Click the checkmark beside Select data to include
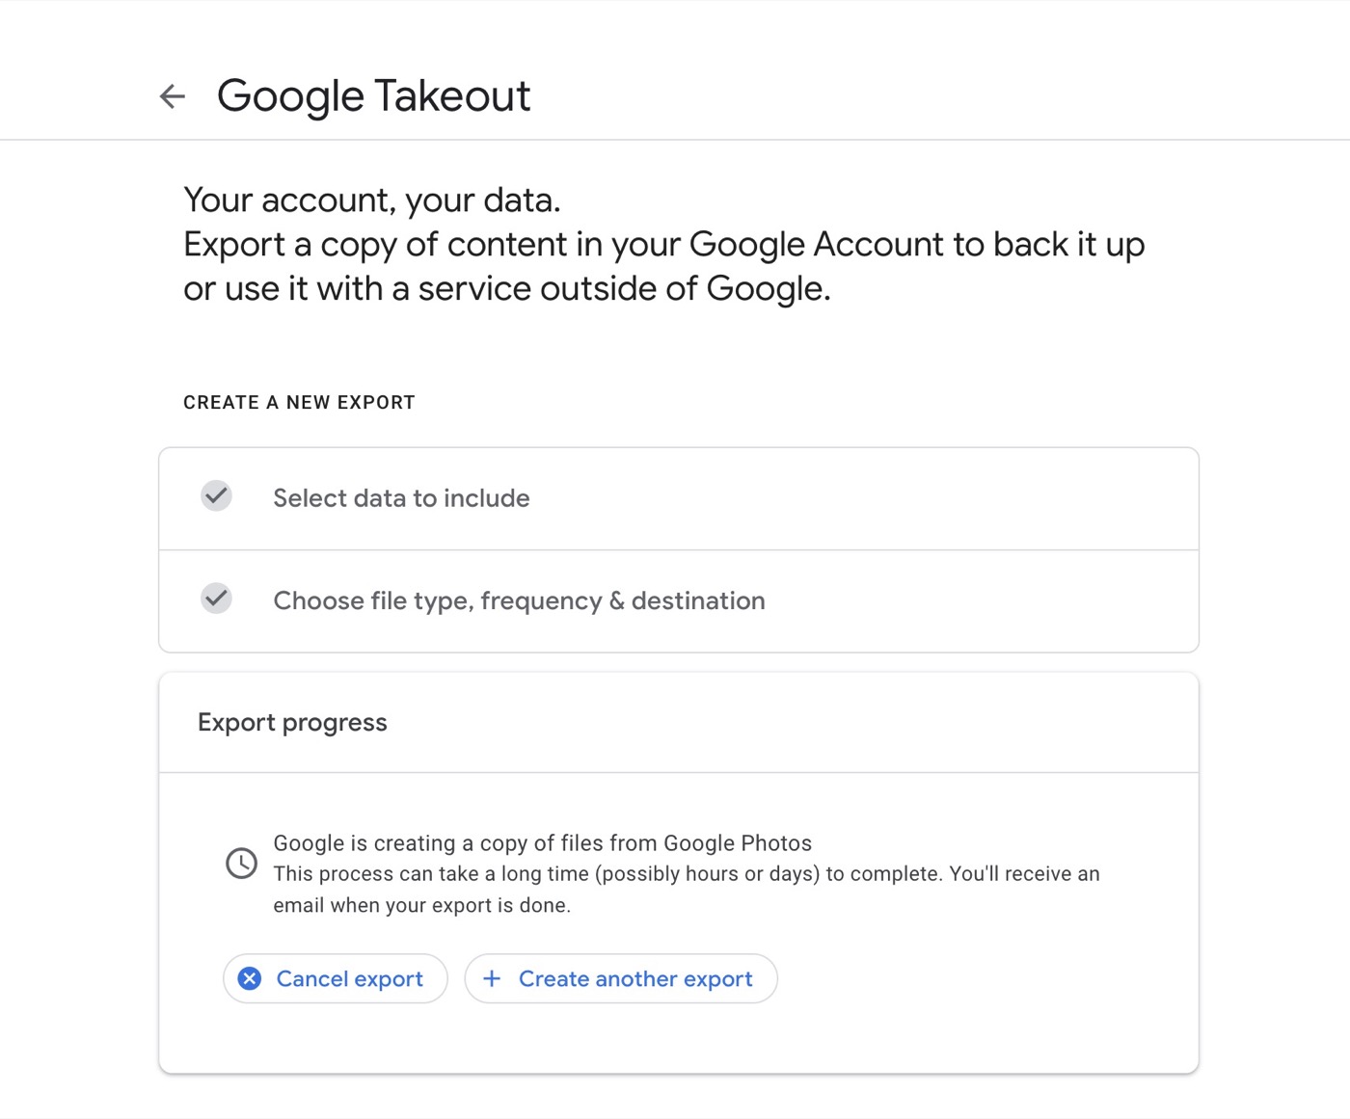This screenshot has width=1350, height=1119. 216,496
